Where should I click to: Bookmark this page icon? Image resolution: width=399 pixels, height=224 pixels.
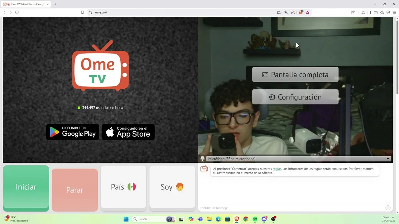[x=82, y=12]
